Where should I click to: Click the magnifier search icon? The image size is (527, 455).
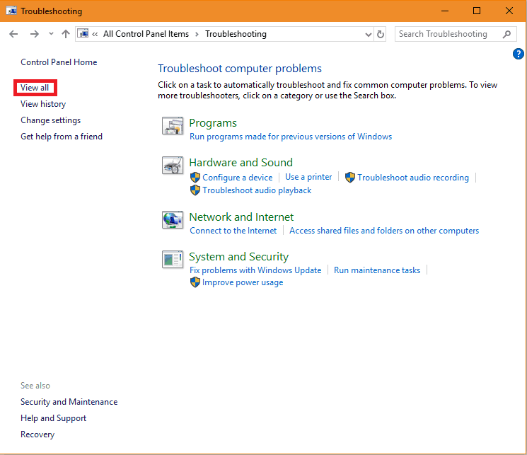coord(506,34)
